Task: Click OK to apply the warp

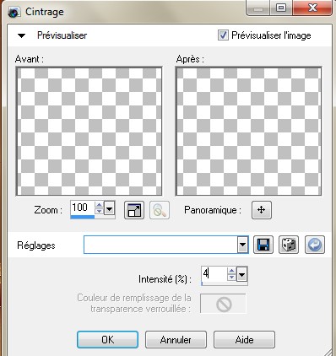Action: (108, 340)
